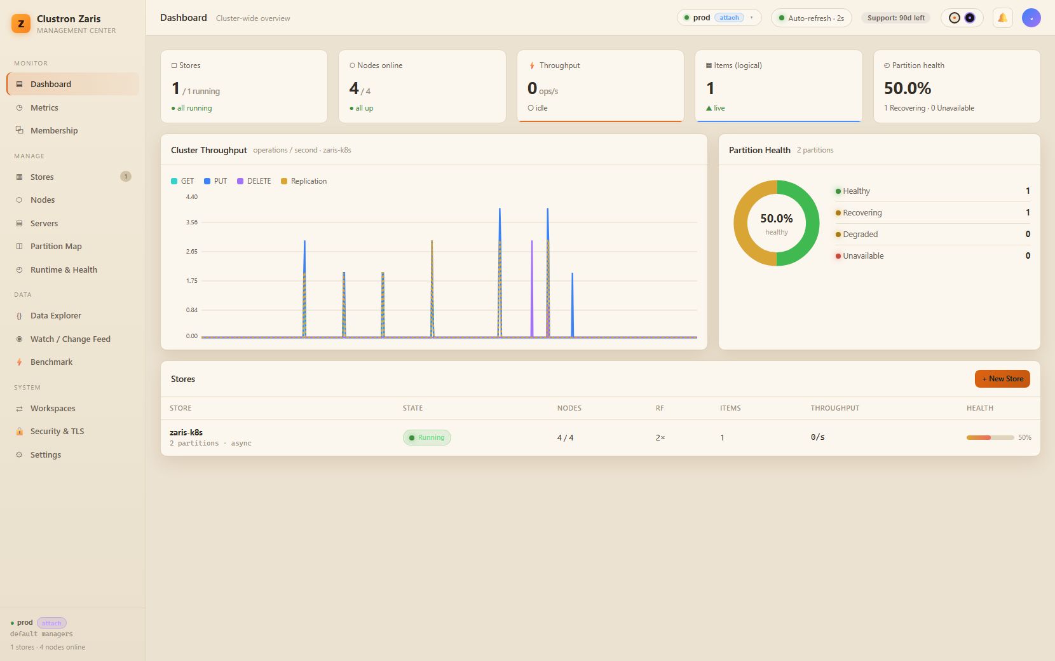Open the Dashboard page in sidebar
This screenshot has height=661, width=1055.
click(x=73, y=84)
